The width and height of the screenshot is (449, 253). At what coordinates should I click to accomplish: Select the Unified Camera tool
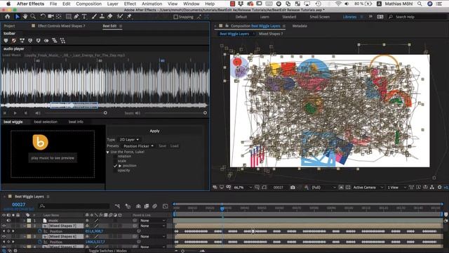pos(51,17)
